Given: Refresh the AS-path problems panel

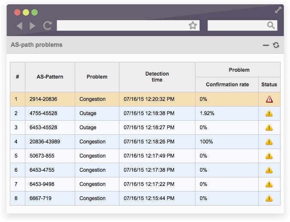Looking at the screenshot, I should tap(276, 45).
